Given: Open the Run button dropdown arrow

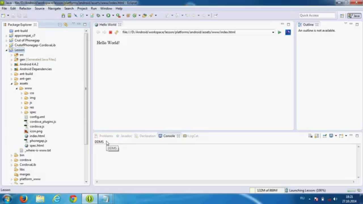Looking at the screenshot, I should (x=113, y=16).
